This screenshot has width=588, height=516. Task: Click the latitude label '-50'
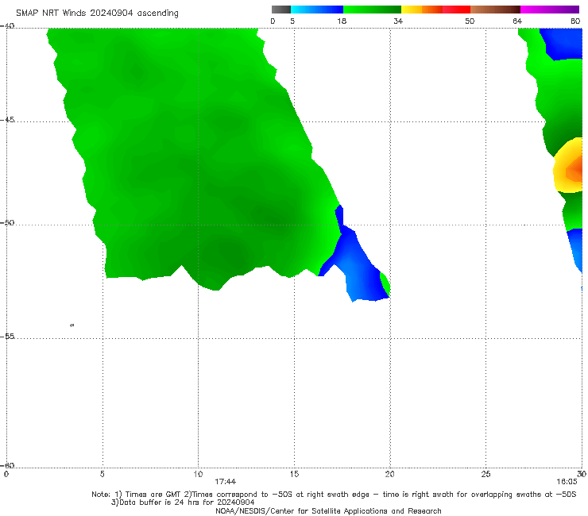coord(7,223)
